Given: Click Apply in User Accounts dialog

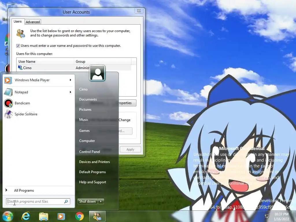Looking at the screenshot, I should [x=130, y=149].
